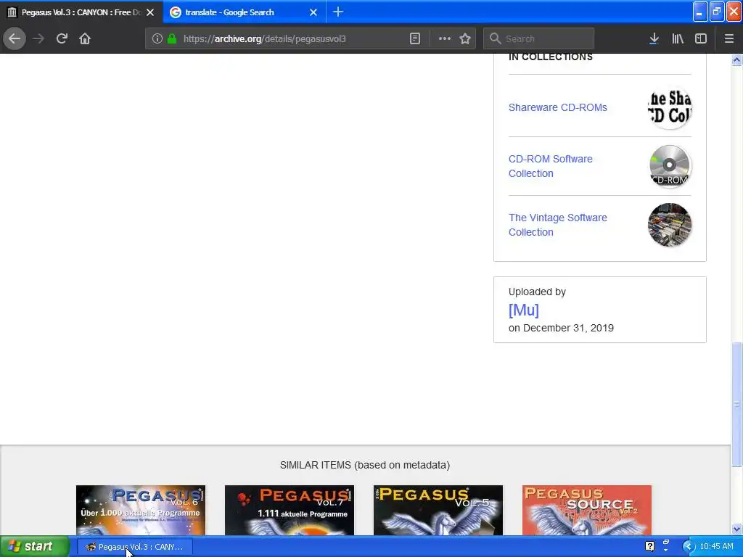Click the 10:45 AM taskbar clock

[x=716, y=547]
